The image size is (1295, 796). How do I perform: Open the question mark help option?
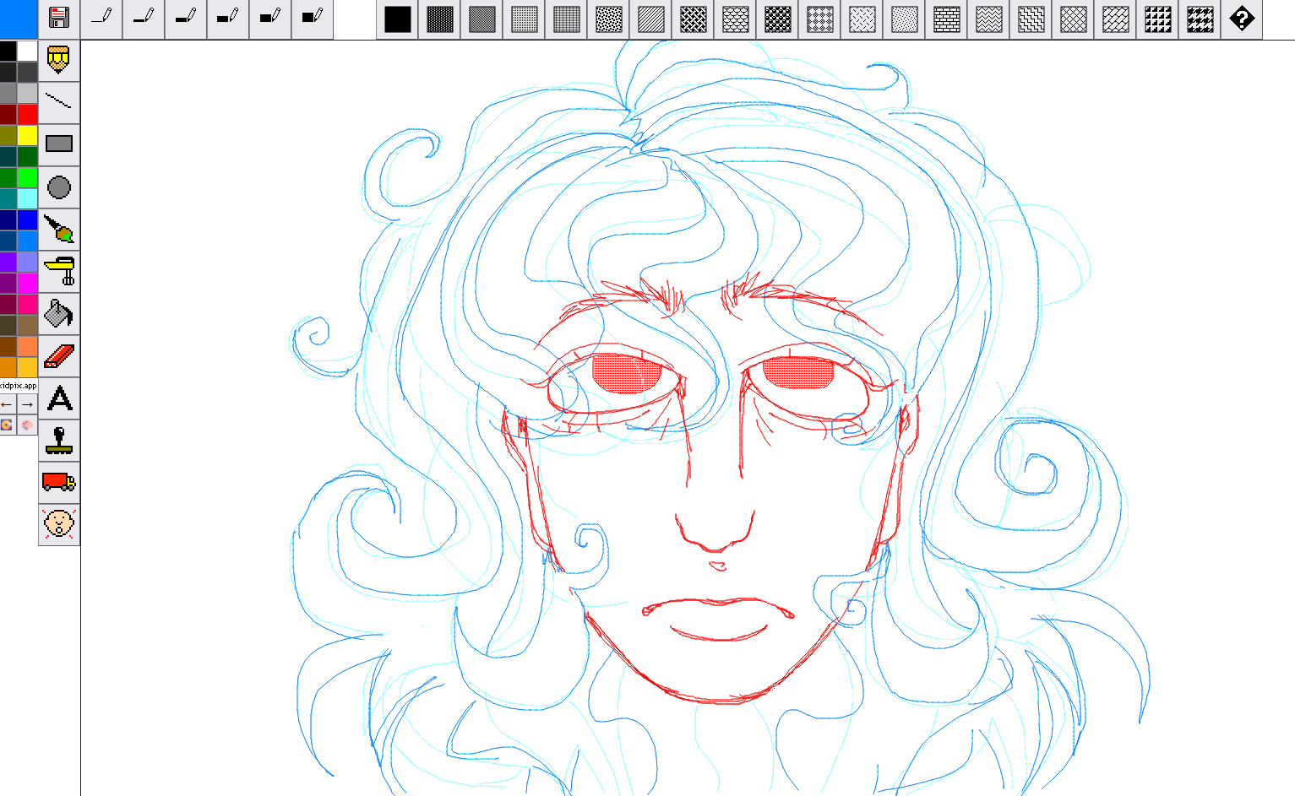coord(1242,19)
